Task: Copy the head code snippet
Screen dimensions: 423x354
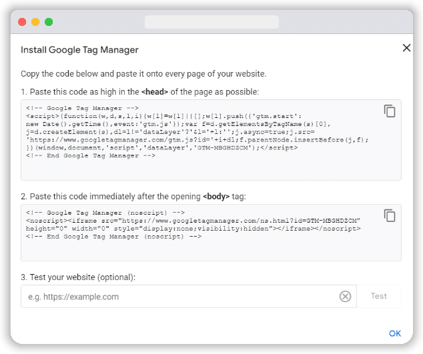Action: [390, 111]
